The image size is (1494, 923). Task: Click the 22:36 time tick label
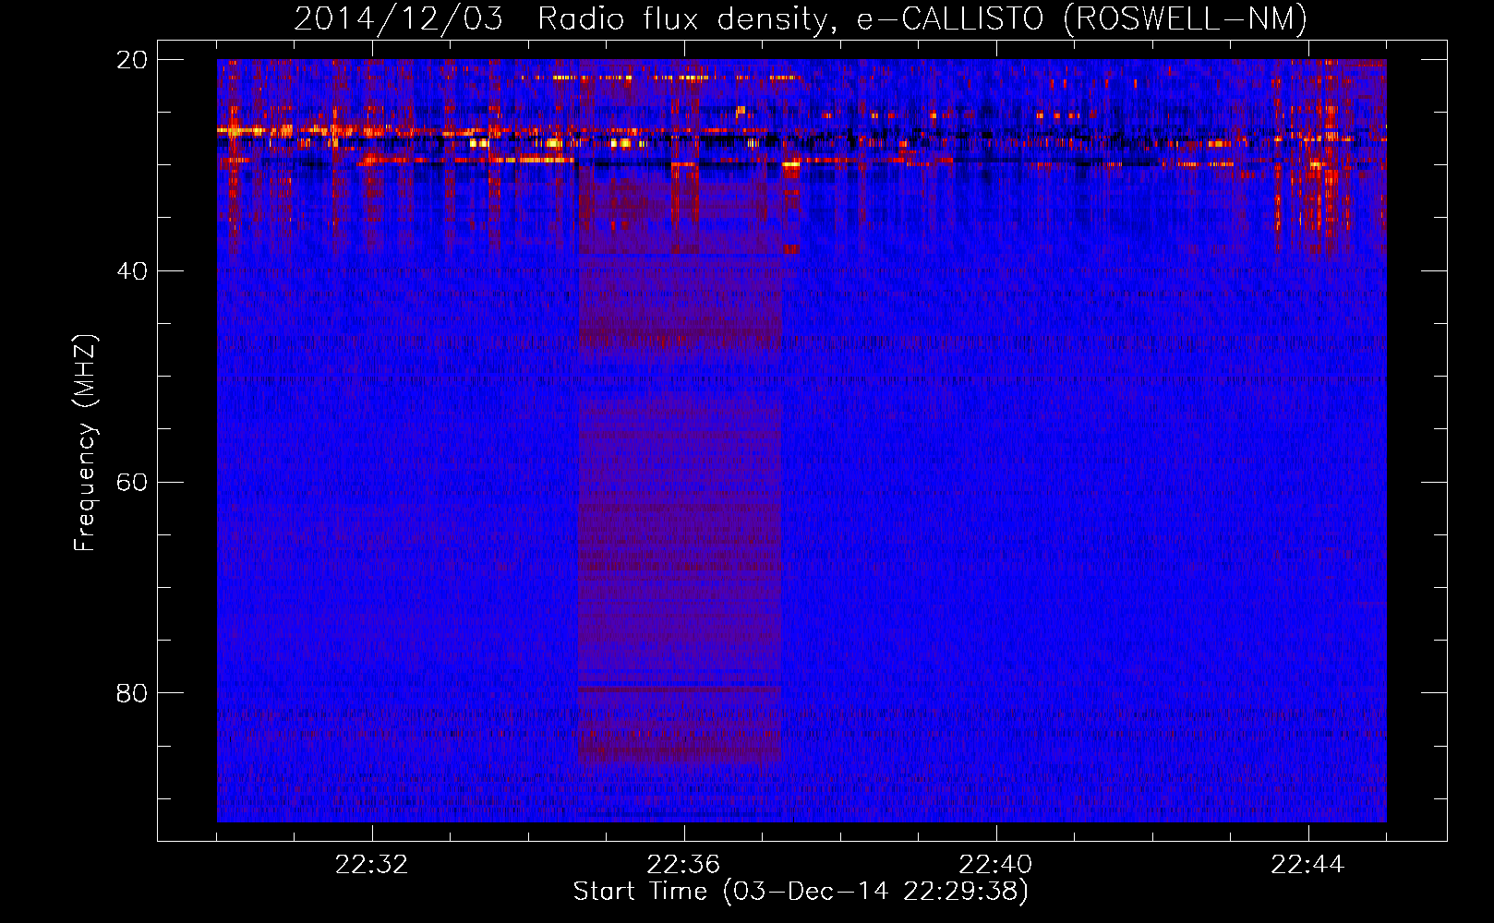[x=683, y=865]
